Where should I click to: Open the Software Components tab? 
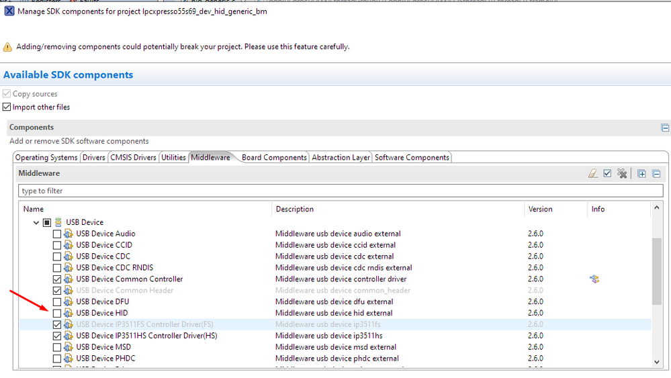point(412,157)
